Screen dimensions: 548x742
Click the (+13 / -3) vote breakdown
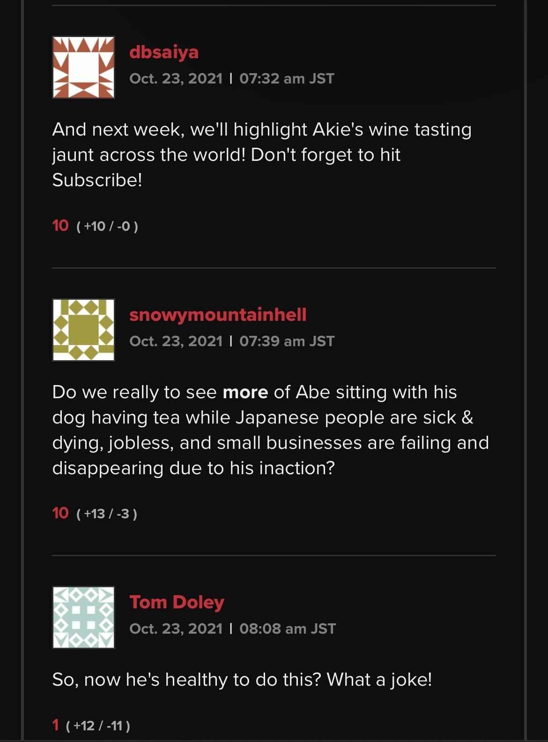click(x=106, y=514)
